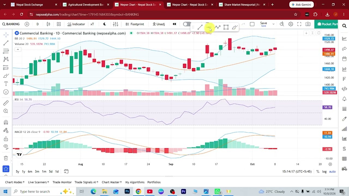The image size is (349, 196).
Task: Open the Fibonacci retracement tools
Action: [6, 51]
